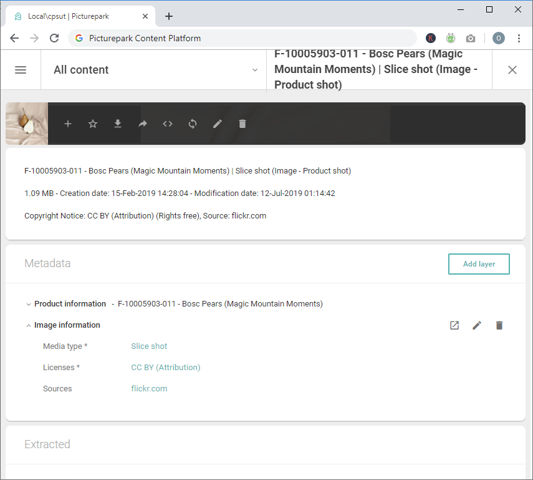Open the embed code icon
The width and height of the screenshot is (533, 480).
[x=168, y=124]
